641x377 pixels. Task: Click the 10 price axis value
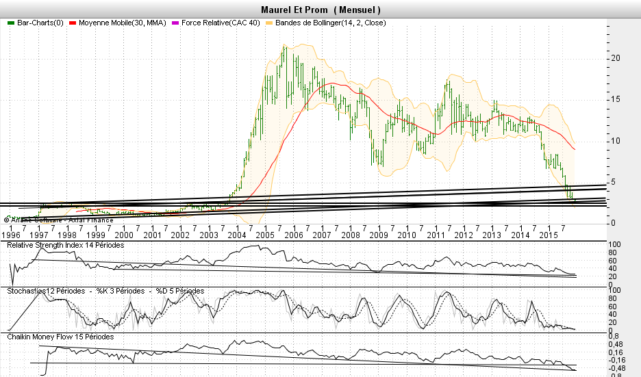[x=616, y=141]
